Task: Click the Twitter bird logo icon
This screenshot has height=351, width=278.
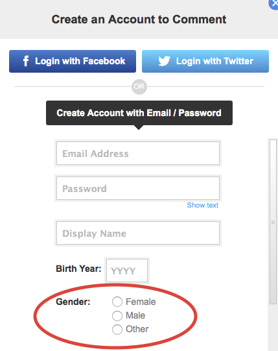Action: [x=164, y=61]
